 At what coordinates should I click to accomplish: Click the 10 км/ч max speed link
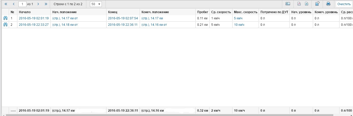(x=239, y=25)
